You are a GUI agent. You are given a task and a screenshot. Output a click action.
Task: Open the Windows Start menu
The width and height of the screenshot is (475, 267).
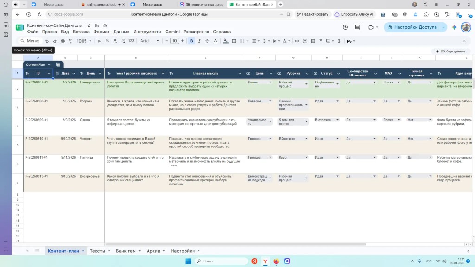pos(188,261)
